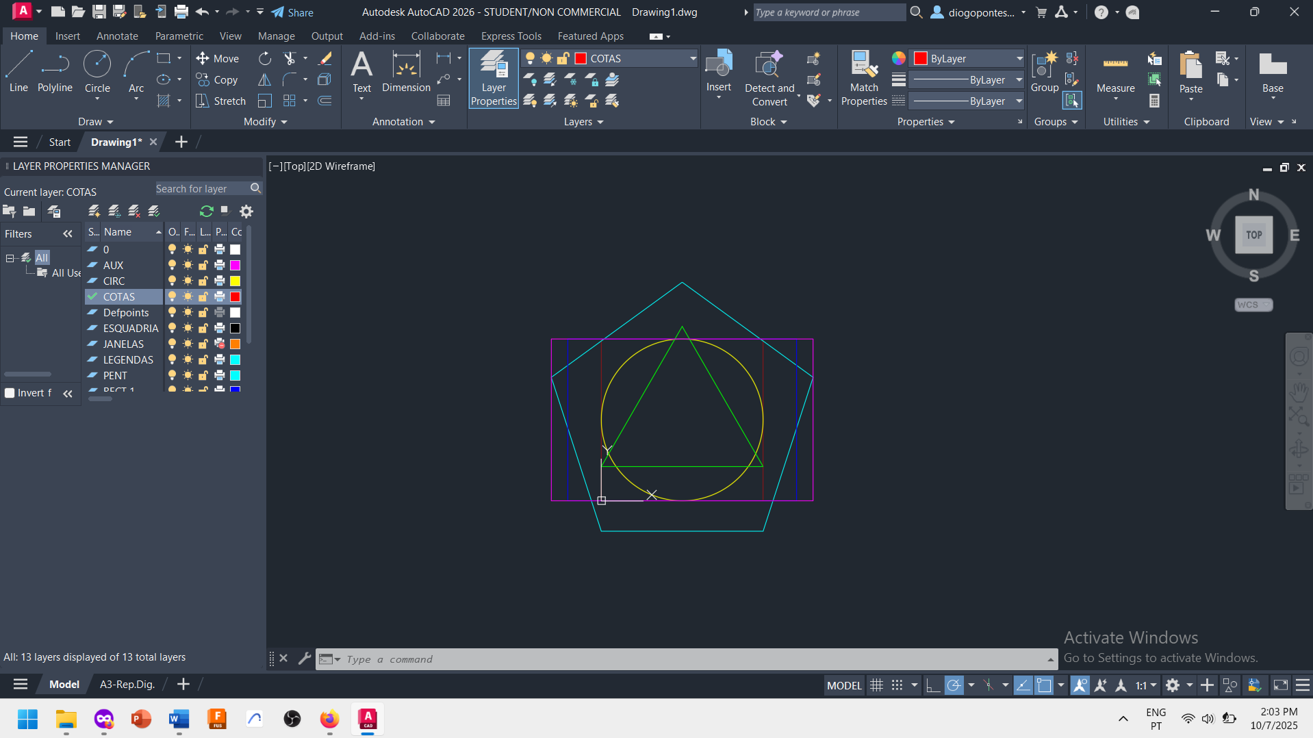This screenshot has width=1313, height=738.
Task: Expand the Draw panel options
Action: click(x=96, y=122)
